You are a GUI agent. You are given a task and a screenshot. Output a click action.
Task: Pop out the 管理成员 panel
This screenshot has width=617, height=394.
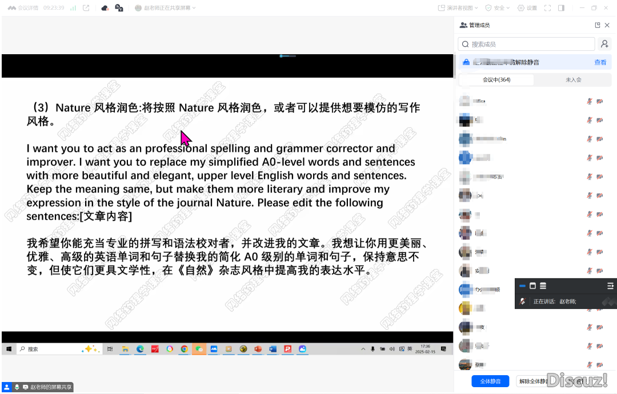tap(598, 25)
